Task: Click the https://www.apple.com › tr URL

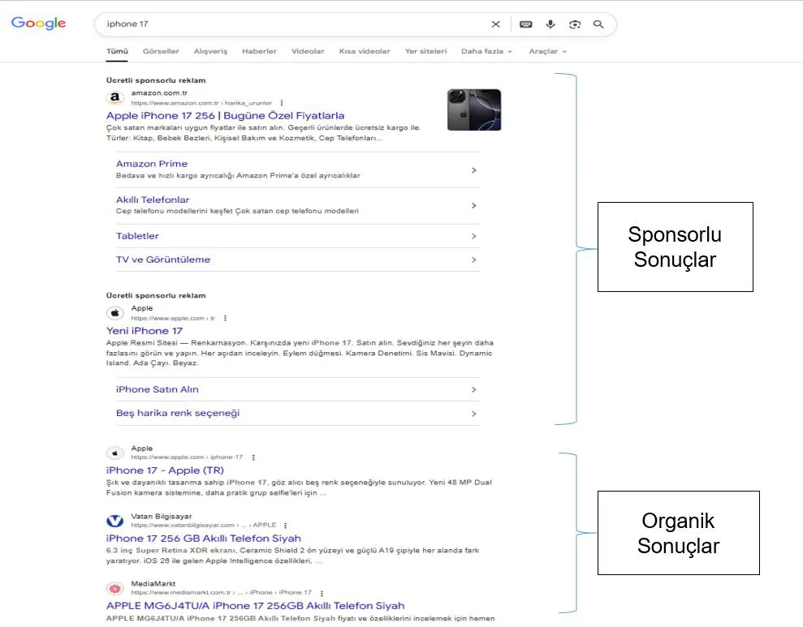Action: click(173, 318)
